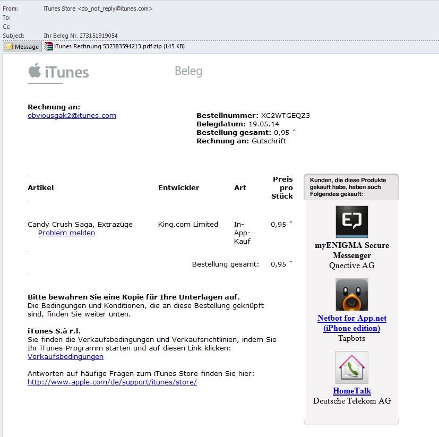This screenshot has width=439, height=437.
Task: Click the Apple iTunes logo
Action: coord(58,71)
